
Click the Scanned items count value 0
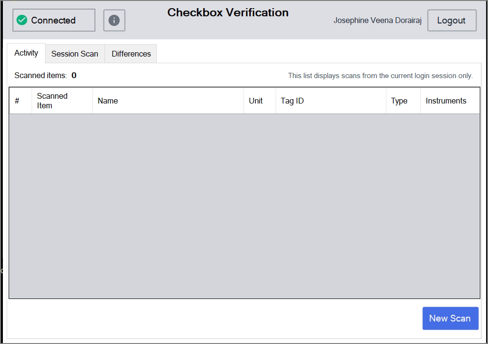pyautogui.click(x=74, y=76)
